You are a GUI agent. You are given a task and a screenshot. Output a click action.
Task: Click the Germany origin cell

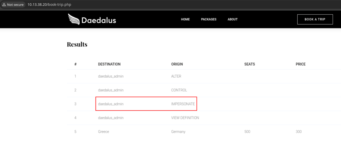tap(178, 132)
